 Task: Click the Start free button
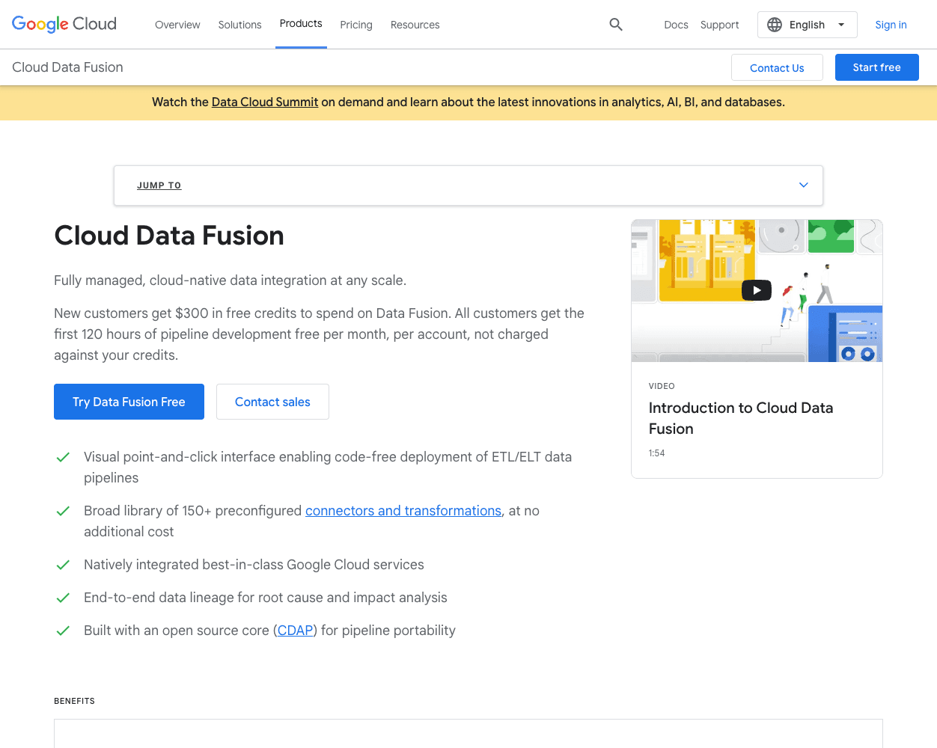[876, 67]
